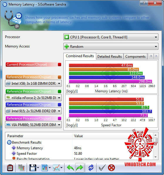Image resolution: width=164 pixels, height=175 pixels.
Task: Open the Processor CPU 1 dropdown
Action: (x=111, y=37)
